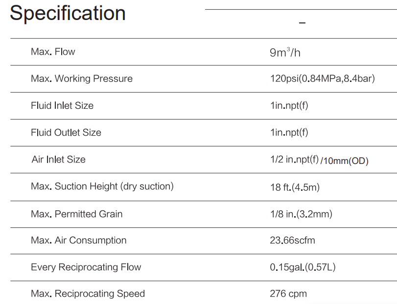Select the 18 ft.(4.5m) suction height value
The width and height of the screenshot is (397, 304).
pos(295,187)
